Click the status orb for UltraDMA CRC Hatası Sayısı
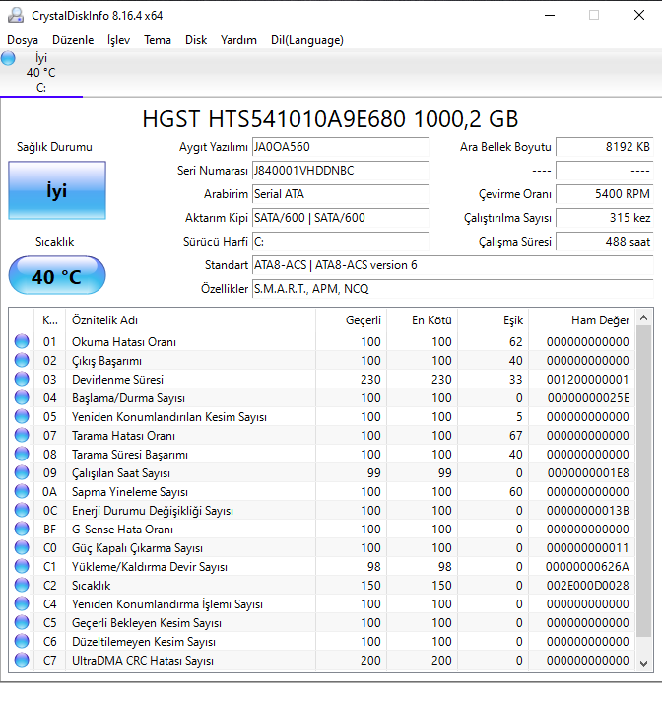The image size is (662, 706). point(22,661)
